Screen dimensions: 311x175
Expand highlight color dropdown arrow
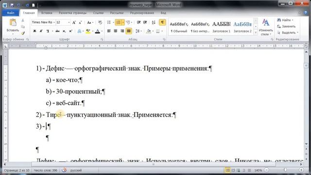tap(92, 31)
